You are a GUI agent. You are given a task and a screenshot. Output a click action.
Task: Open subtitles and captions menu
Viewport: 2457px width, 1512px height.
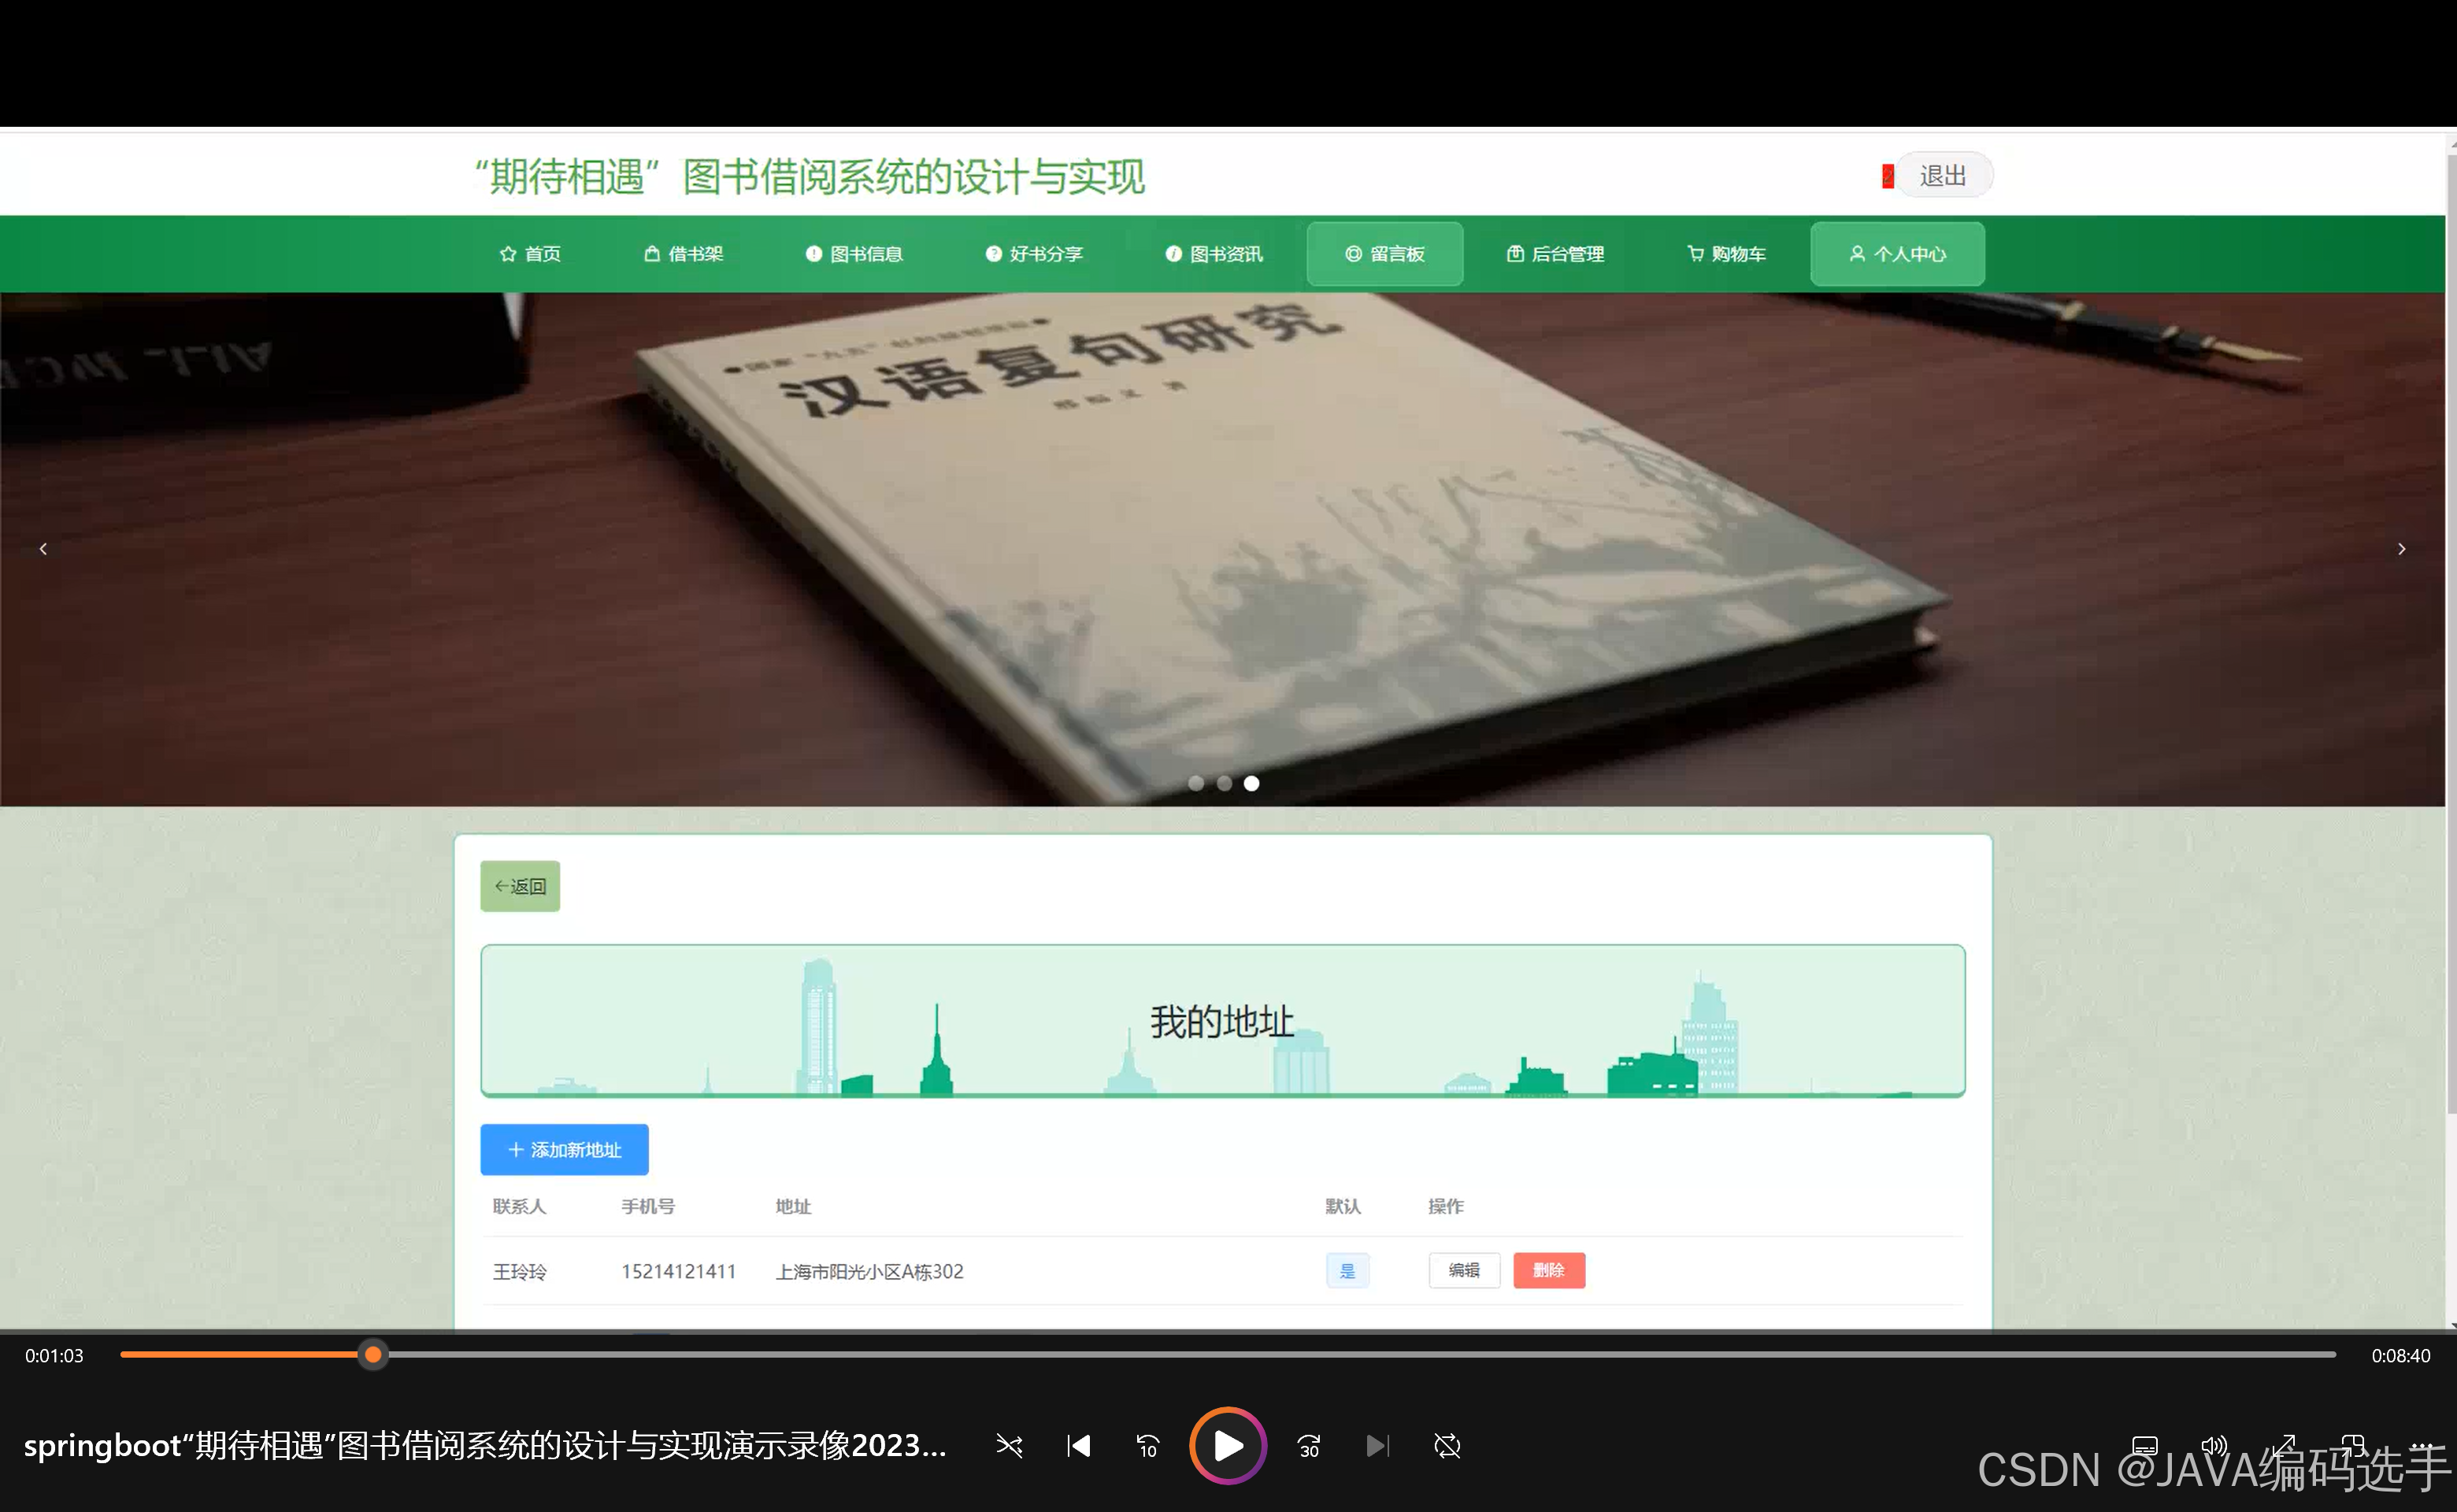tap(2144, 1446)
